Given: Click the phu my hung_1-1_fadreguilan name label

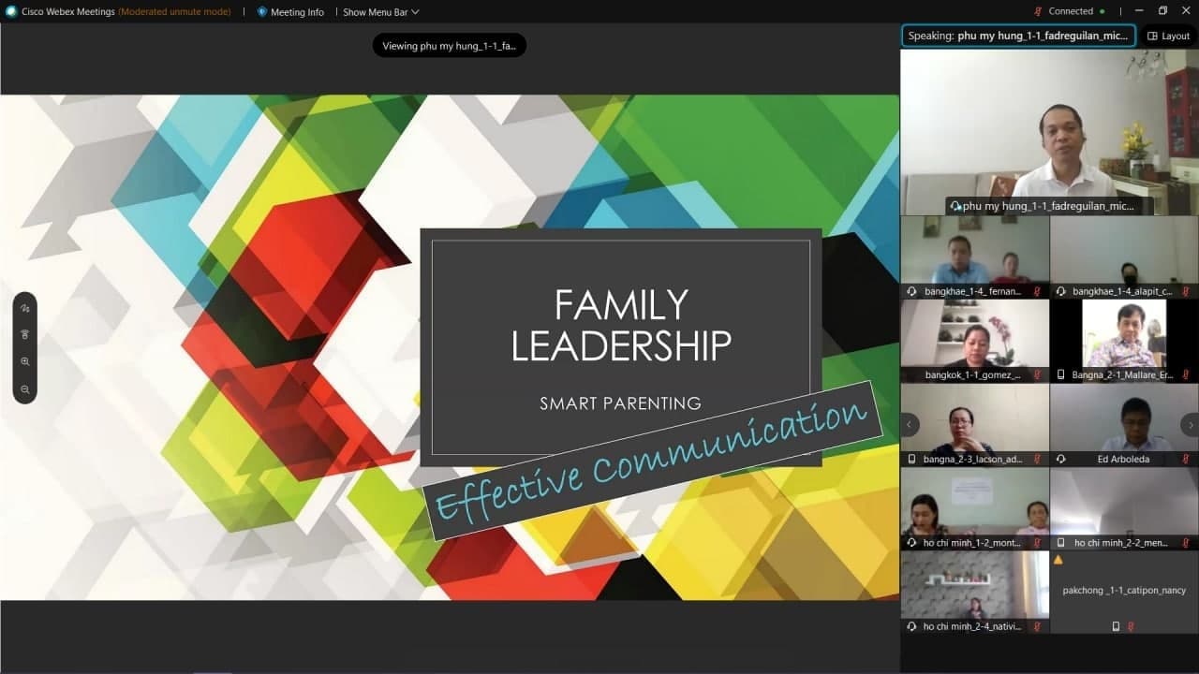Looking at the screenshot, I should [x=1048, y=206].
